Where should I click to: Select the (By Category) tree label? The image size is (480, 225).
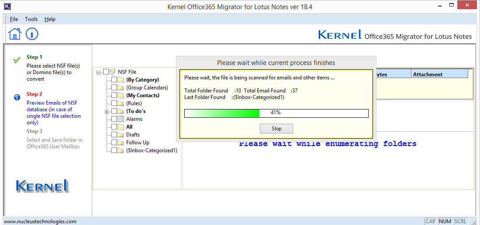pyautogui.click(x=143, y=80)
